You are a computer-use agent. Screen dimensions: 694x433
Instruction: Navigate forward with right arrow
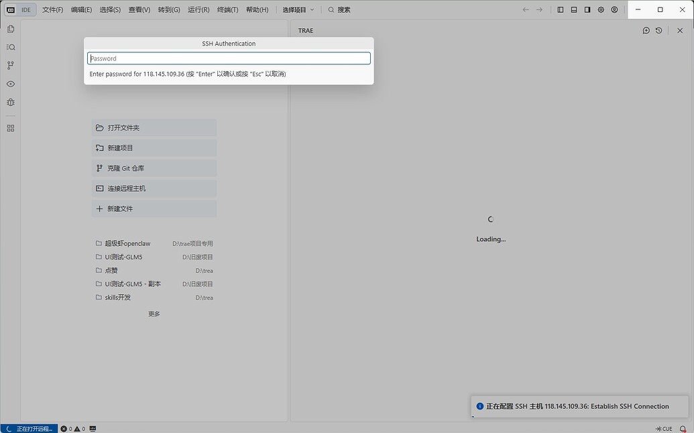click(x=539, y=10)
